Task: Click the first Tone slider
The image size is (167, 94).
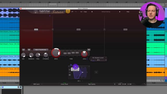Action: pyautogui.click(x=65, y=53)
